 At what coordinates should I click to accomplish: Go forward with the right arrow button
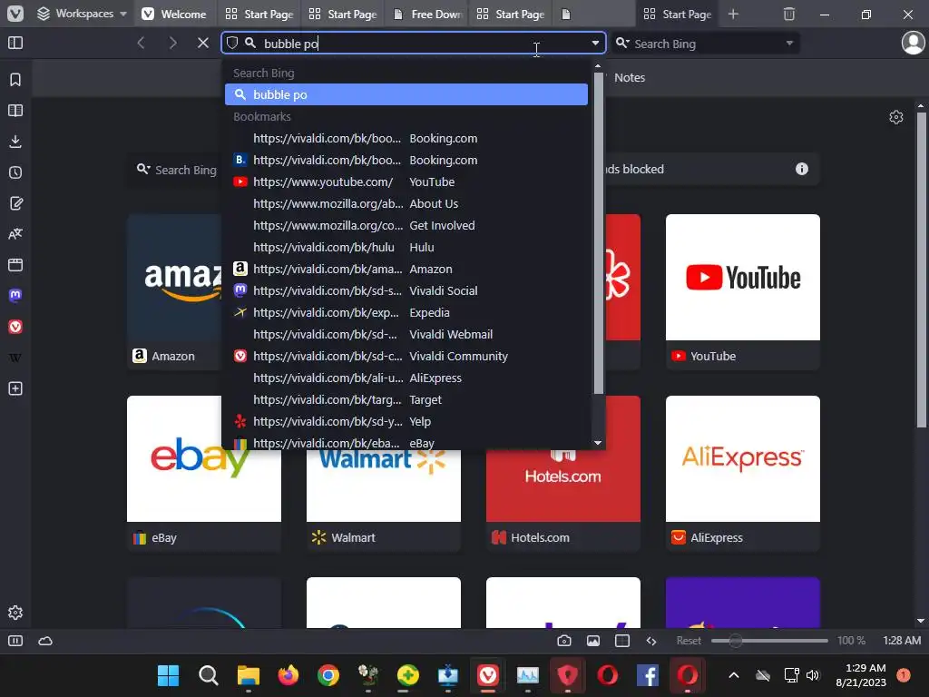(172, 43)
